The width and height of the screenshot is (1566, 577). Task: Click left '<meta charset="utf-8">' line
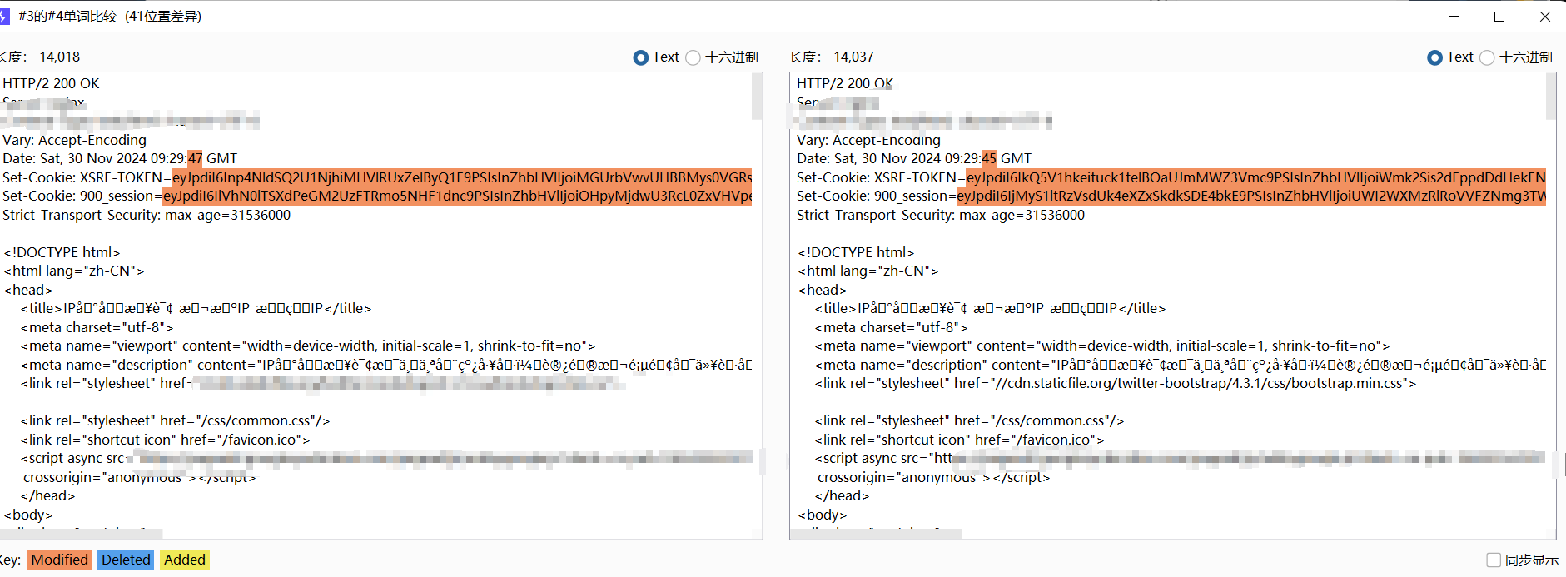coord(97,327)
